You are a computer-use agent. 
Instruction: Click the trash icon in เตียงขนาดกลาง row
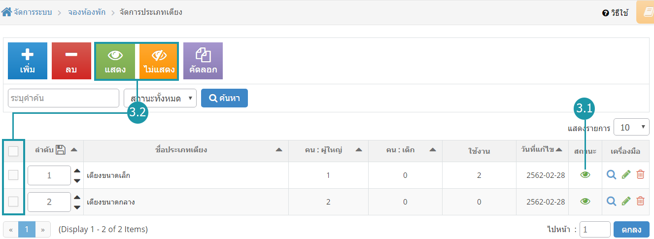[640, 201]
